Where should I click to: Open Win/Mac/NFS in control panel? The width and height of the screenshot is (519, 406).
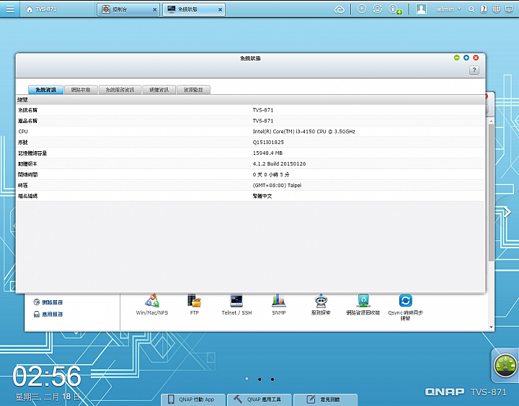pos(152,304)
